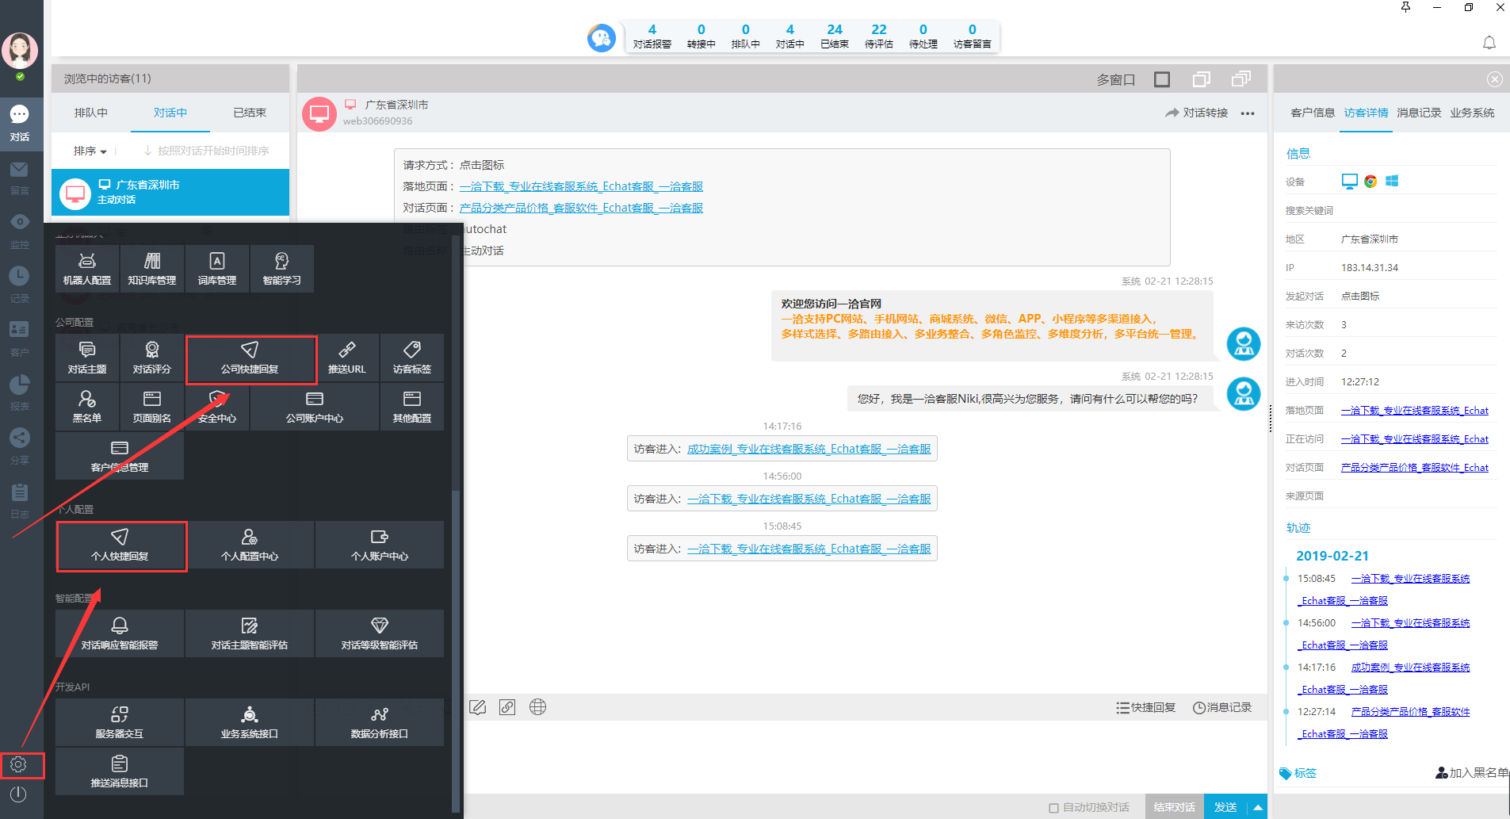The image size is (1510, 819).
Task: Click the power icon in sidebar
Action: [18, 794]
